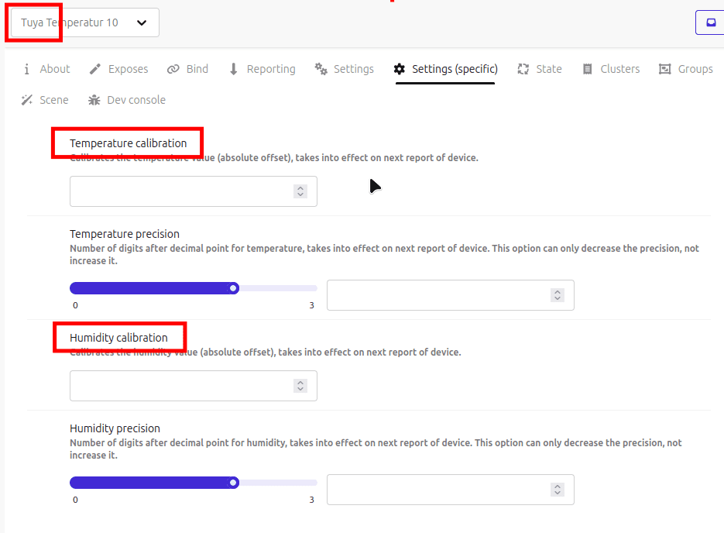The height and width of the screenshot is (533, 724).
Task: Open the Clusters tab
Action: (611, 69)
